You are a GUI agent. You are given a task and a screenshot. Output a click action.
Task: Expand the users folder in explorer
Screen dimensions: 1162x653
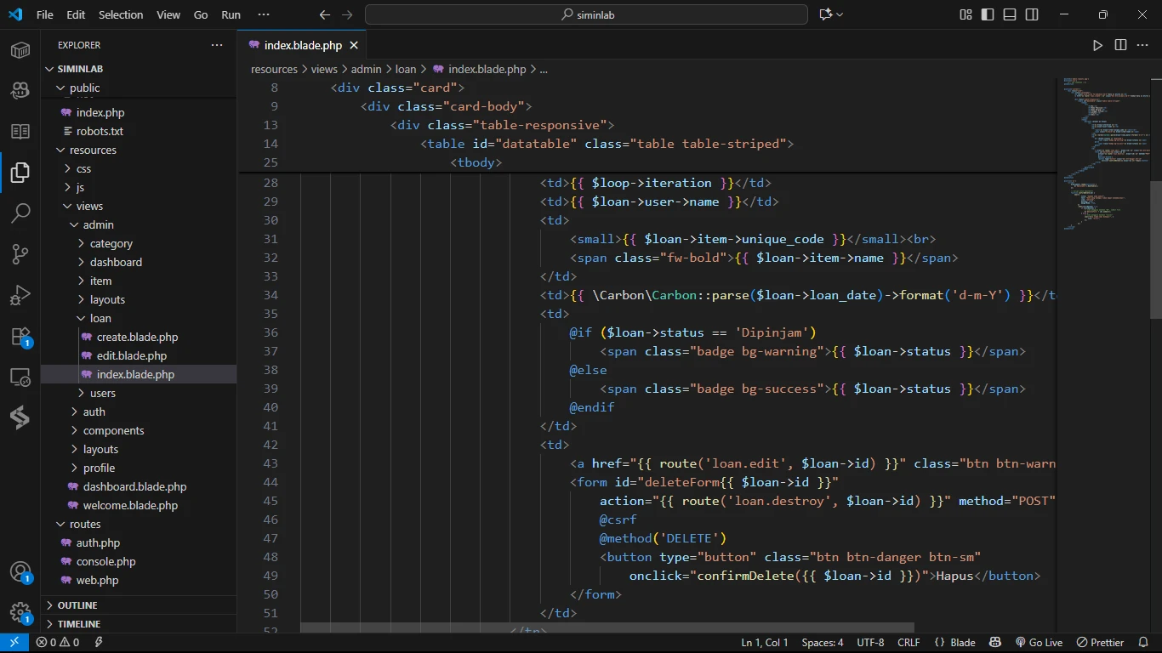102,393
